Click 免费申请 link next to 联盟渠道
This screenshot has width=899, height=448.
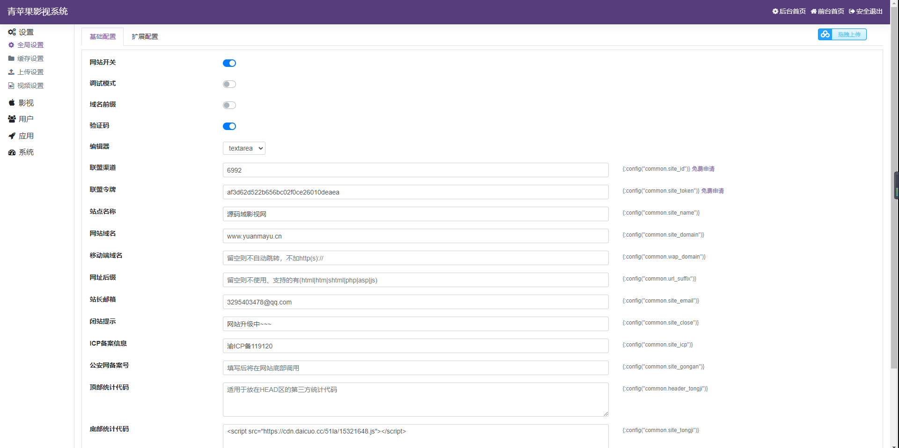703,169
